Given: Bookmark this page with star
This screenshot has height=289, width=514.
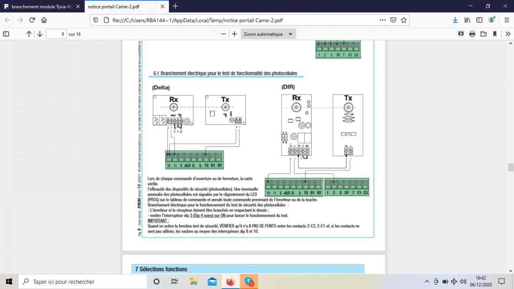Looking at the screenshot, I should (x=404, y=20).
